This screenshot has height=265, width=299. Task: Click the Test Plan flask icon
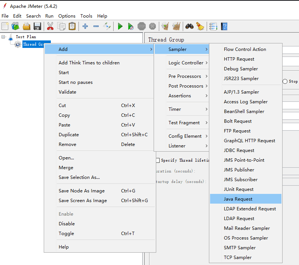point(11,37)
